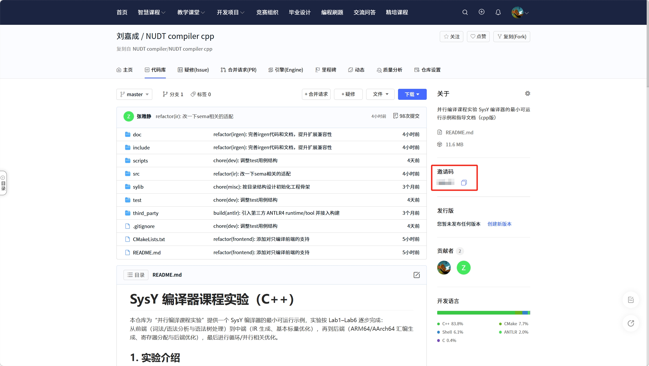Image resolution: width=649 pixels, height=366 pixels.
Task: Click the floating edit icon at bottom right
Action: click(631, 299)
